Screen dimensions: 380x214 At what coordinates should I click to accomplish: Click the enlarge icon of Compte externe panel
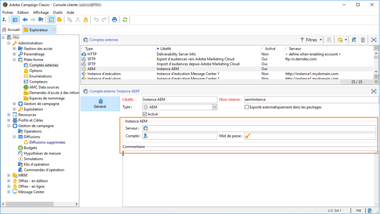(374, 91)
